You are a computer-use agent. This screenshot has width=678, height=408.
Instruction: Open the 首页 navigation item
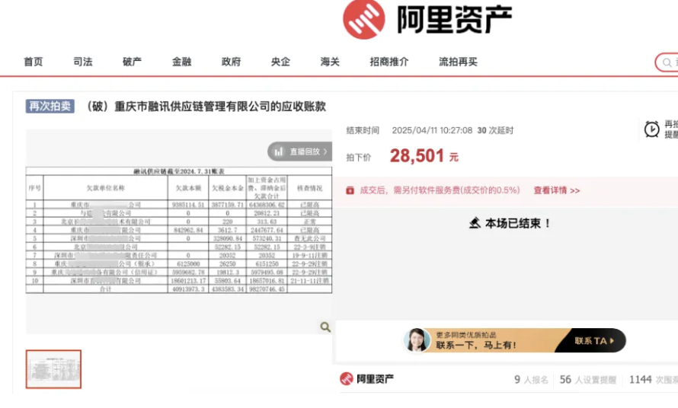coord(34,62)
